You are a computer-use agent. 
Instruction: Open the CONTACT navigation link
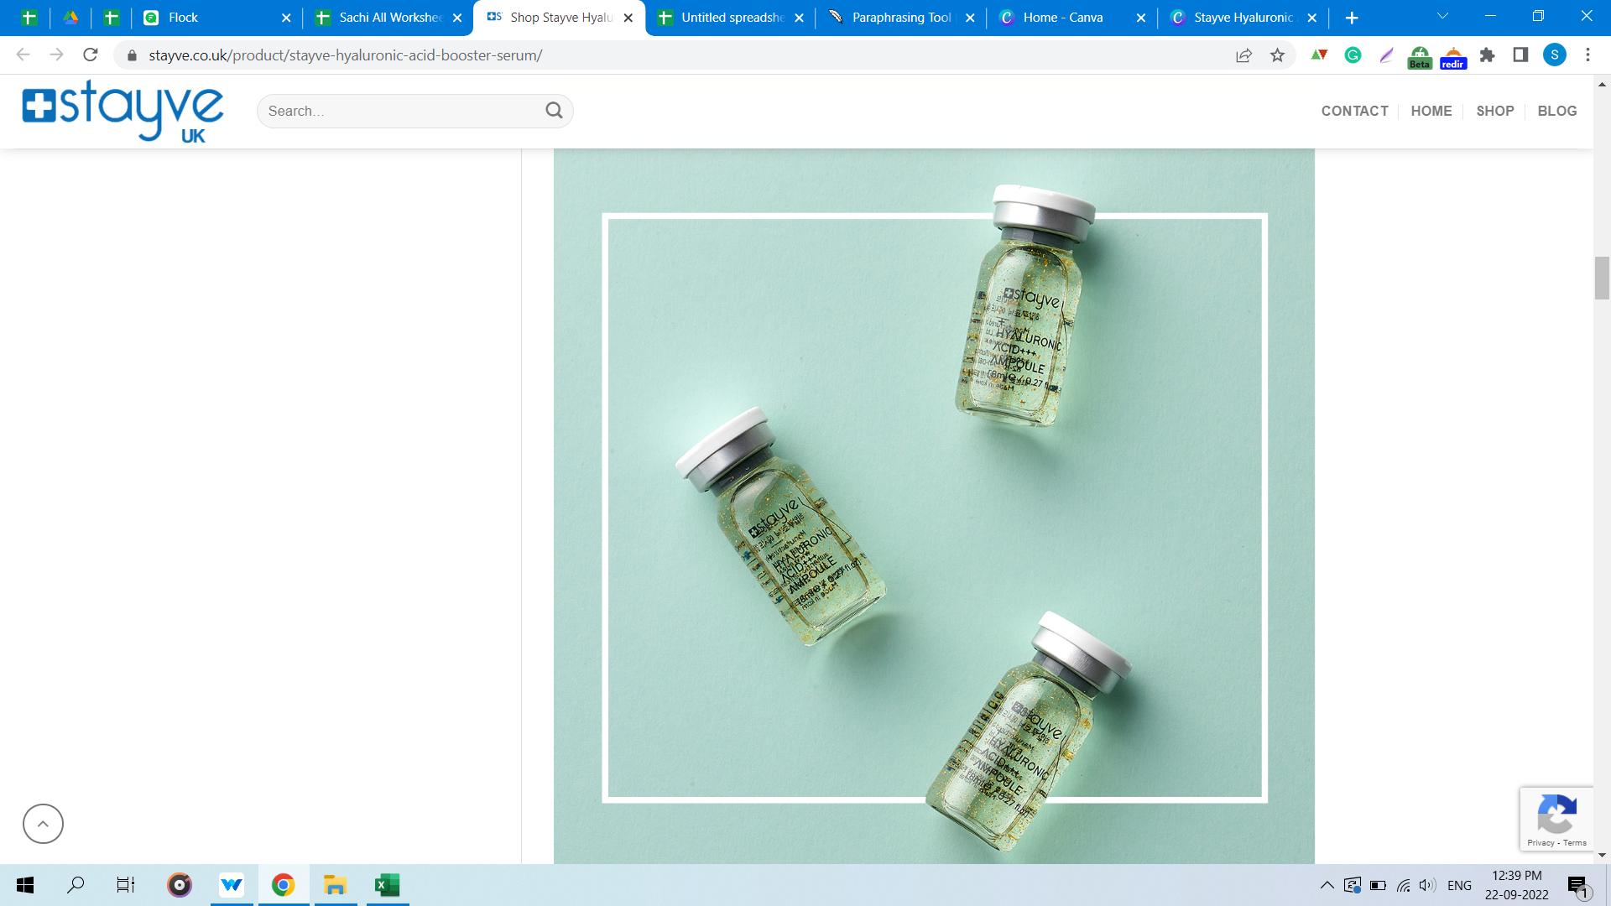coord(1354,111)
